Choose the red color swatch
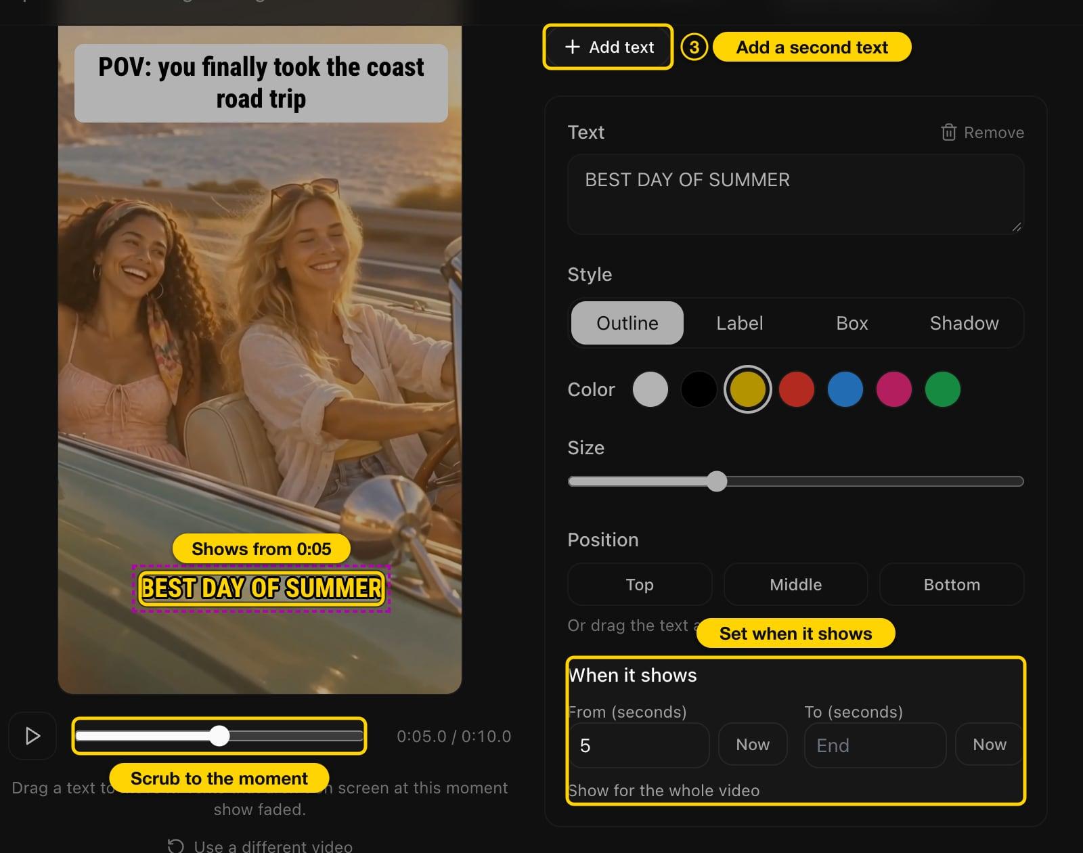Image resolution: width=1083 pixels, height=853 pixels. [x=796, y=389]
